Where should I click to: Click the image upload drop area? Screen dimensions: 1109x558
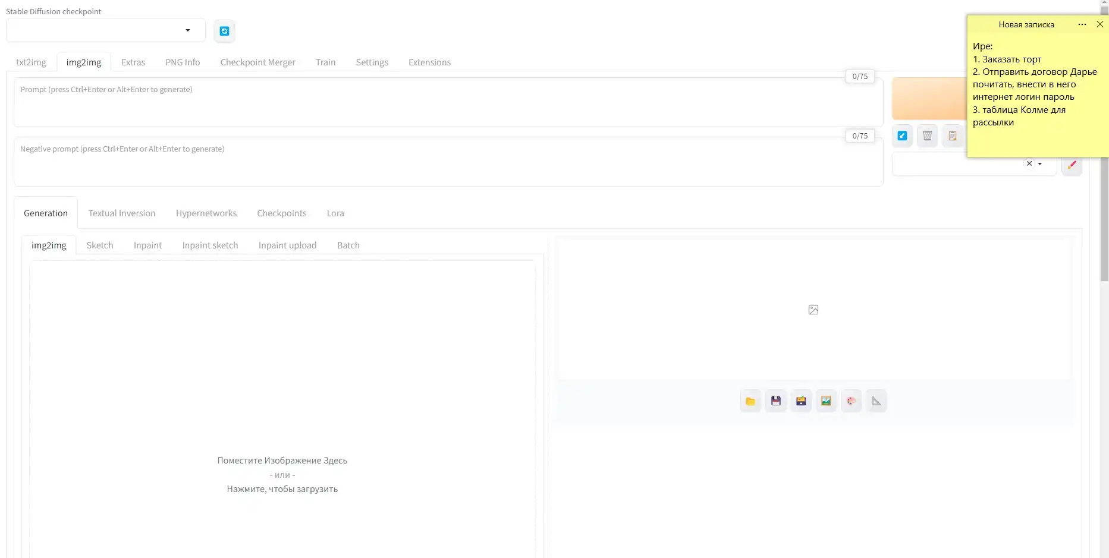282,409
